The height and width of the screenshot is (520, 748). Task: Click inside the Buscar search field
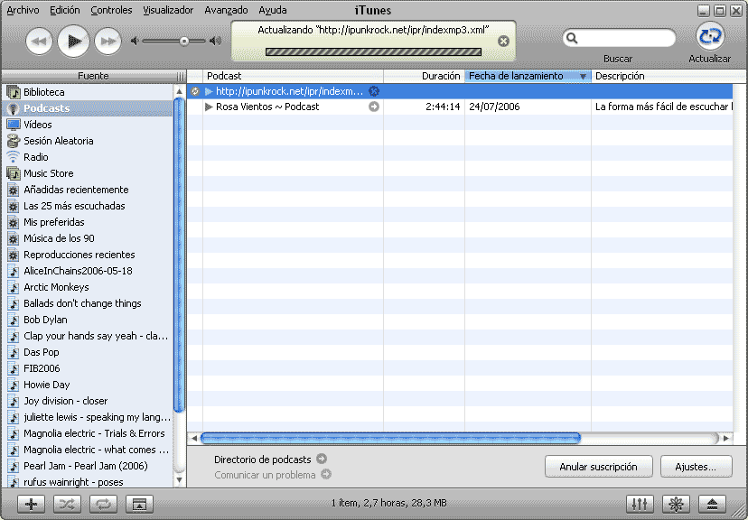click(619, 38)
